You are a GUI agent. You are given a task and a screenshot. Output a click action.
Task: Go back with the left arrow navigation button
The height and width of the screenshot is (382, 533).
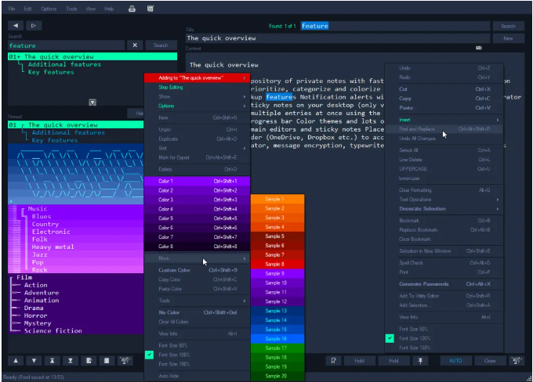[x=16, y=26]
